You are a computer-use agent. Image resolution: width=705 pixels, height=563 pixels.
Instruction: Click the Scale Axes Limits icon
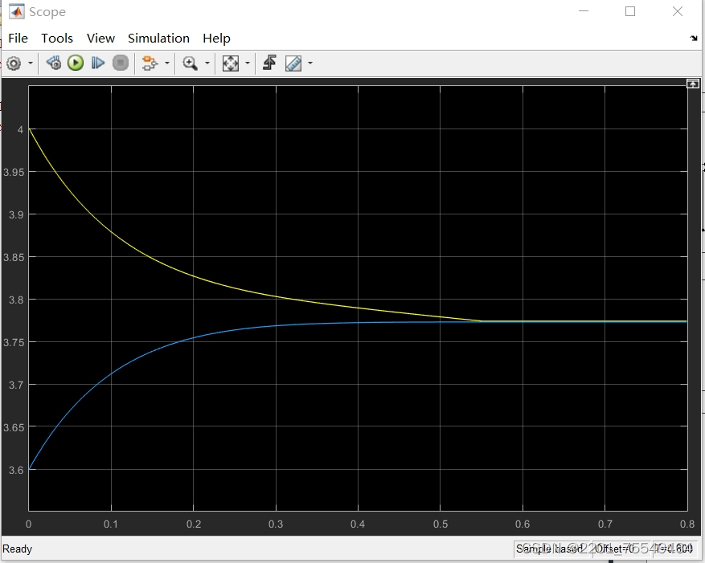[231, 63]
